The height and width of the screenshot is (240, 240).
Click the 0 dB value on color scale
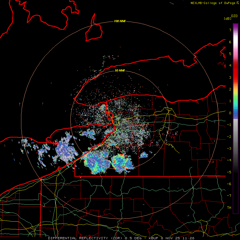pyautogui.click(x=230, y=113)
